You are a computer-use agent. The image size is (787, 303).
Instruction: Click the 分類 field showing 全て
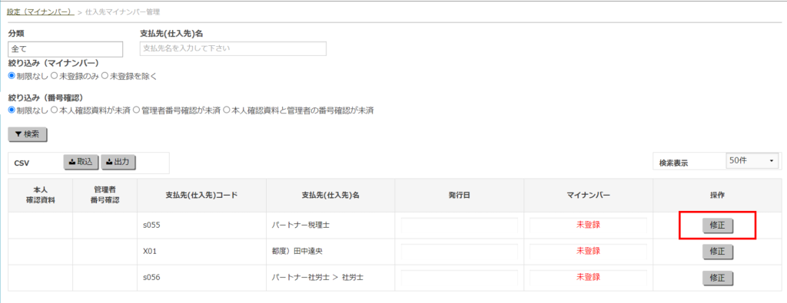(x=66, y=49)
